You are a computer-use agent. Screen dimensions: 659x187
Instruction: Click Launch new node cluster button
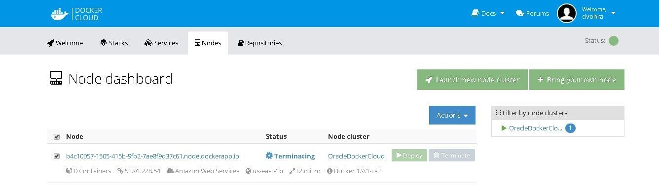click(473, 80)
